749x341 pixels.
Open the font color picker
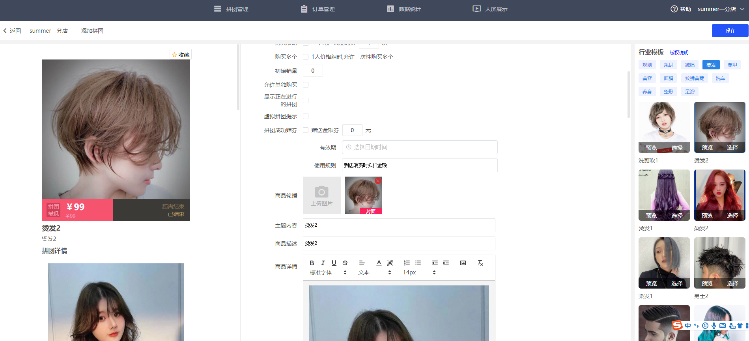[x=379, y=263]
